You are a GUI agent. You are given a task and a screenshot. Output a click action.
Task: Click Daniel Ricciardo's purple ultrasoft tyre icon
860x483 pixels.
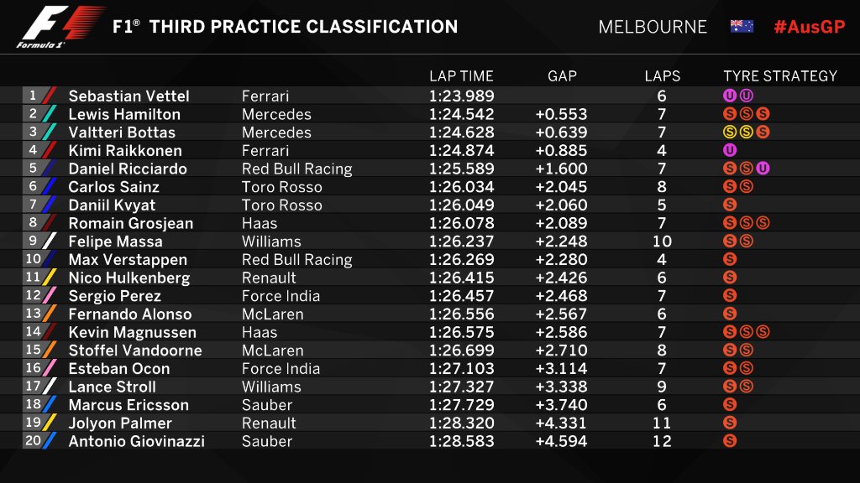(763, 168)
